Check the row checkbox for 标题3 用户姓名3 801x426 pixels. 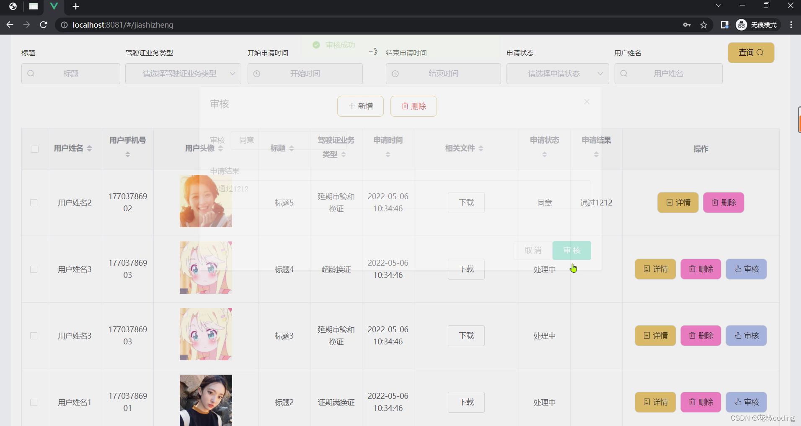(34, 336)
